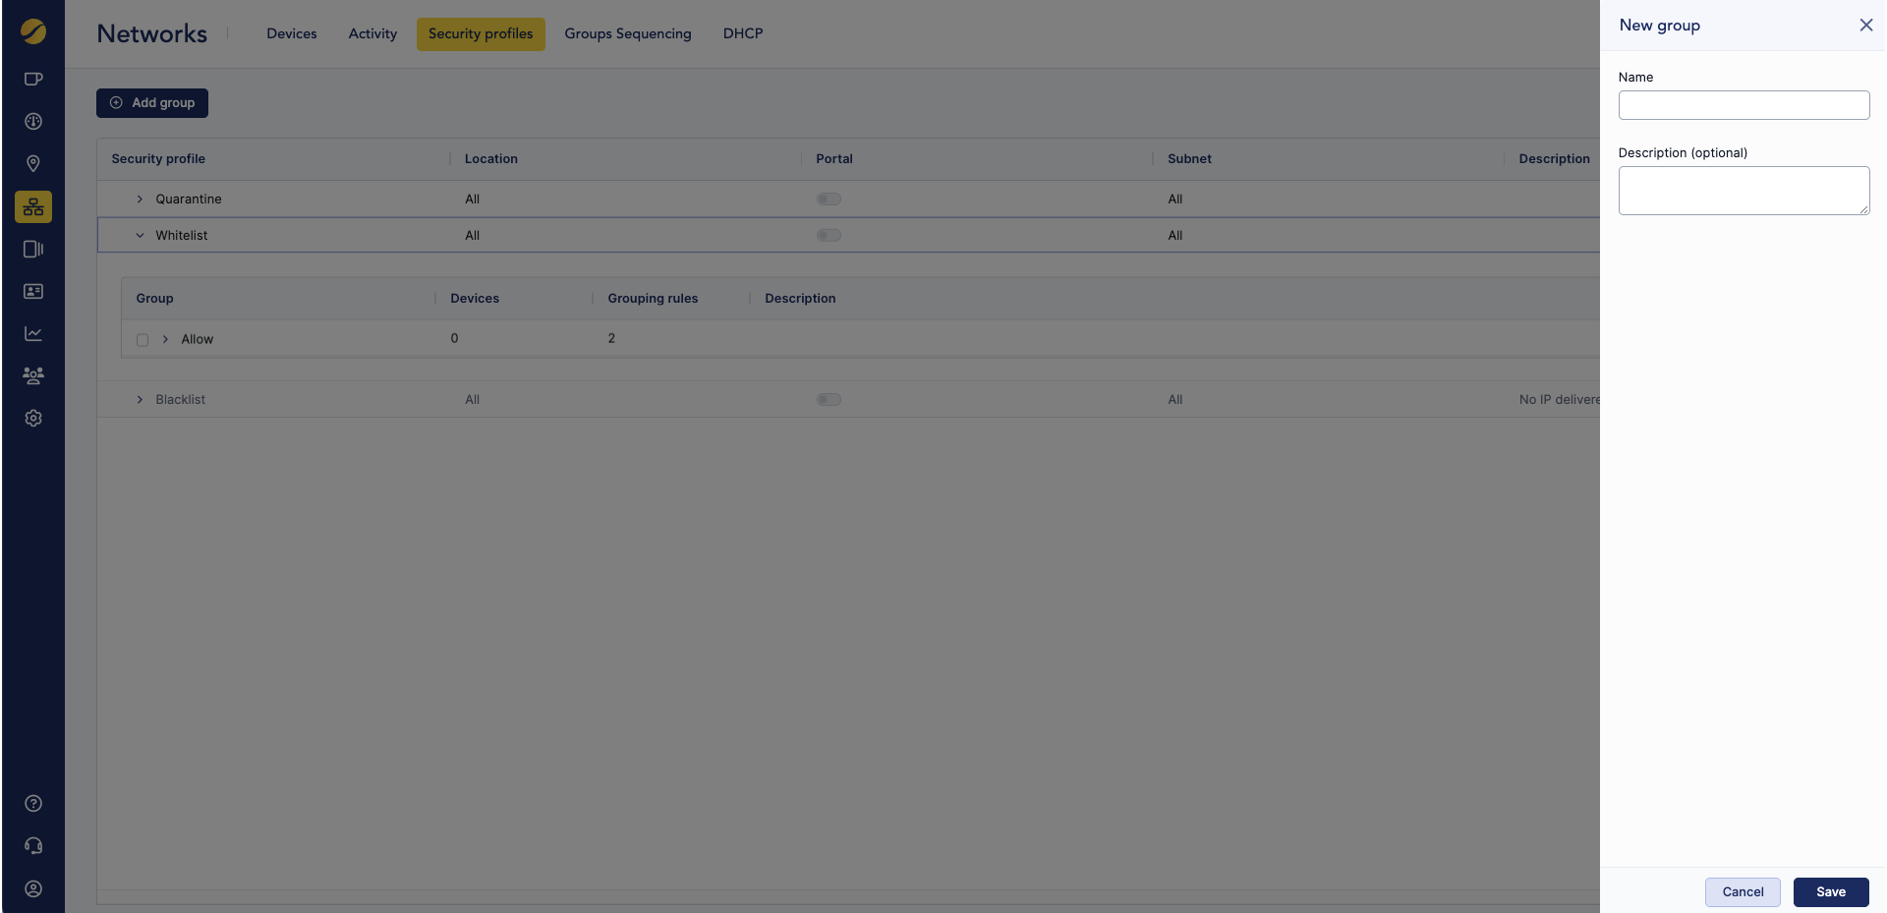
Task: Switch to the DHCP tab
Action: pos(742,33)
